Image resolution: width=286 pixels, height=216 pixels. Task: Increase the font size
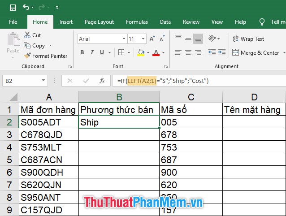152,39
